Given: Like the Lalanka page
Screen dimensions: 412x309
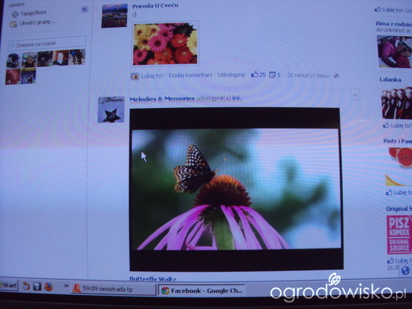Looking at the screenshot, I should click(x=397, y=126).
